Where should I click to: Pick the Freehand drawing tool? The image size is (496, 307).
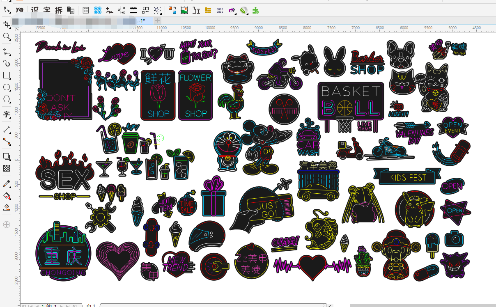[6, 51]
